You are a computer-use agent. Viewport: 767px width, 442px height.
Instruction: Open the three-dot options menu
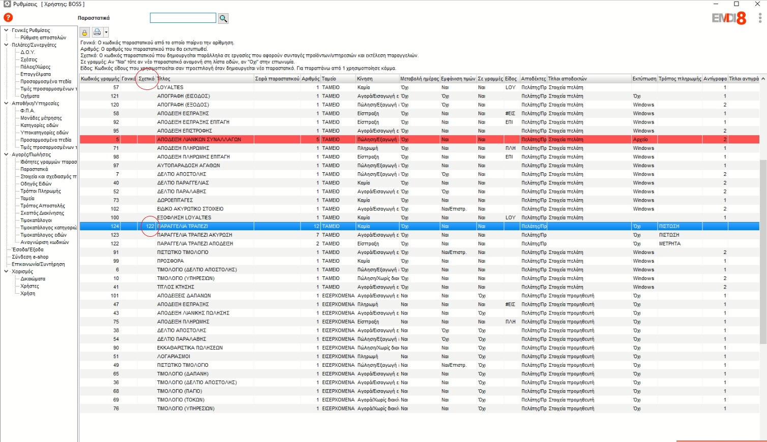tap(760, 18)
